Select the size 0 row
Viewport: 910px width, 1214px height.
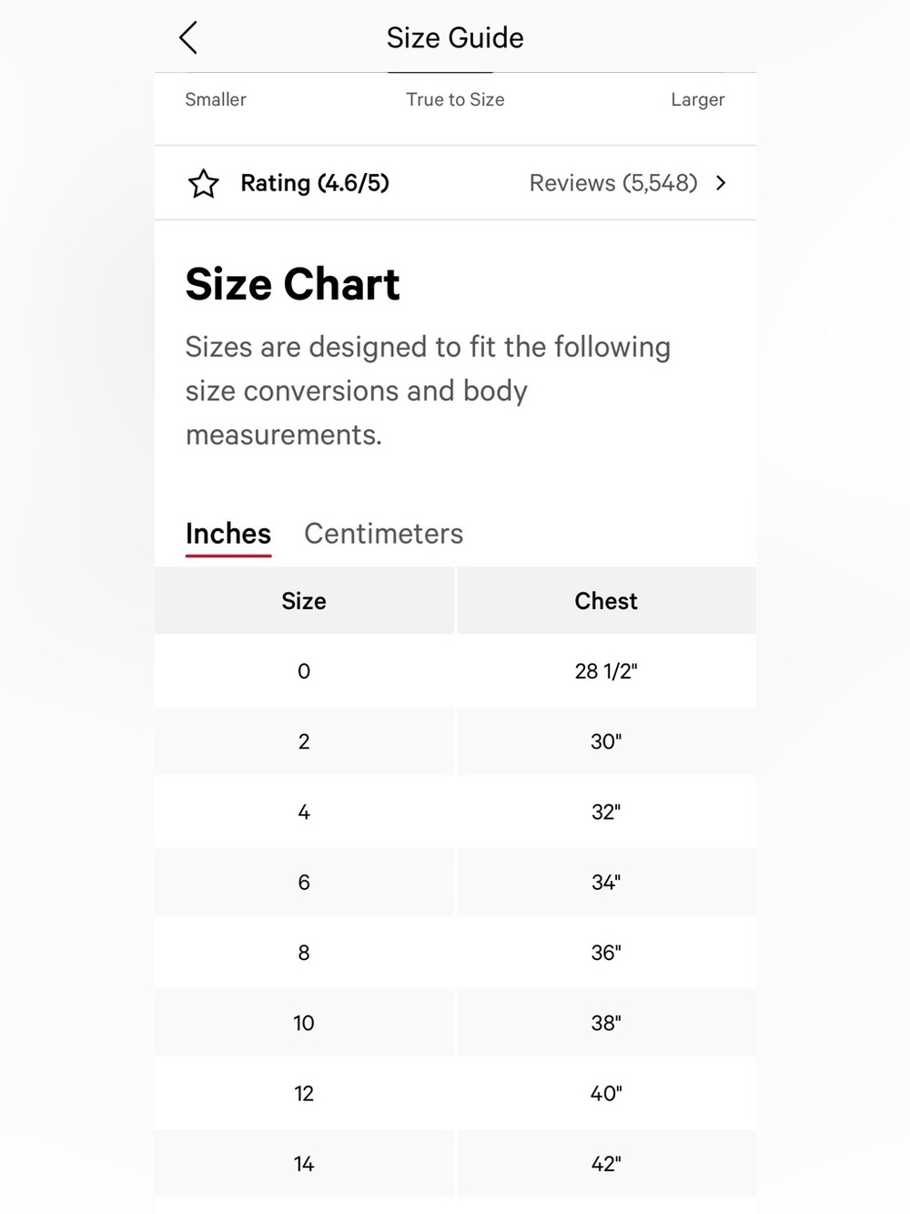click(x=455, y=671)
